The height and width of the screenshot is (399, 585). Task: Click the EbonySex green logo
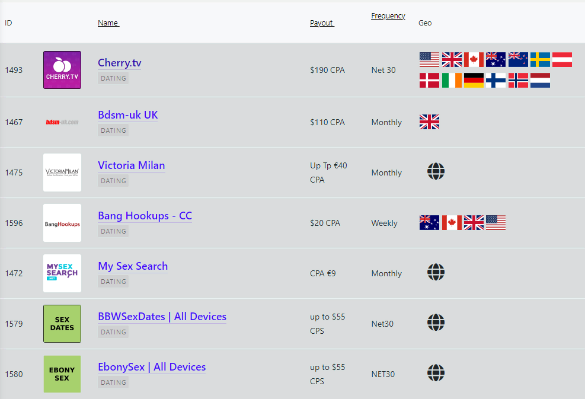tap(62, 374)
